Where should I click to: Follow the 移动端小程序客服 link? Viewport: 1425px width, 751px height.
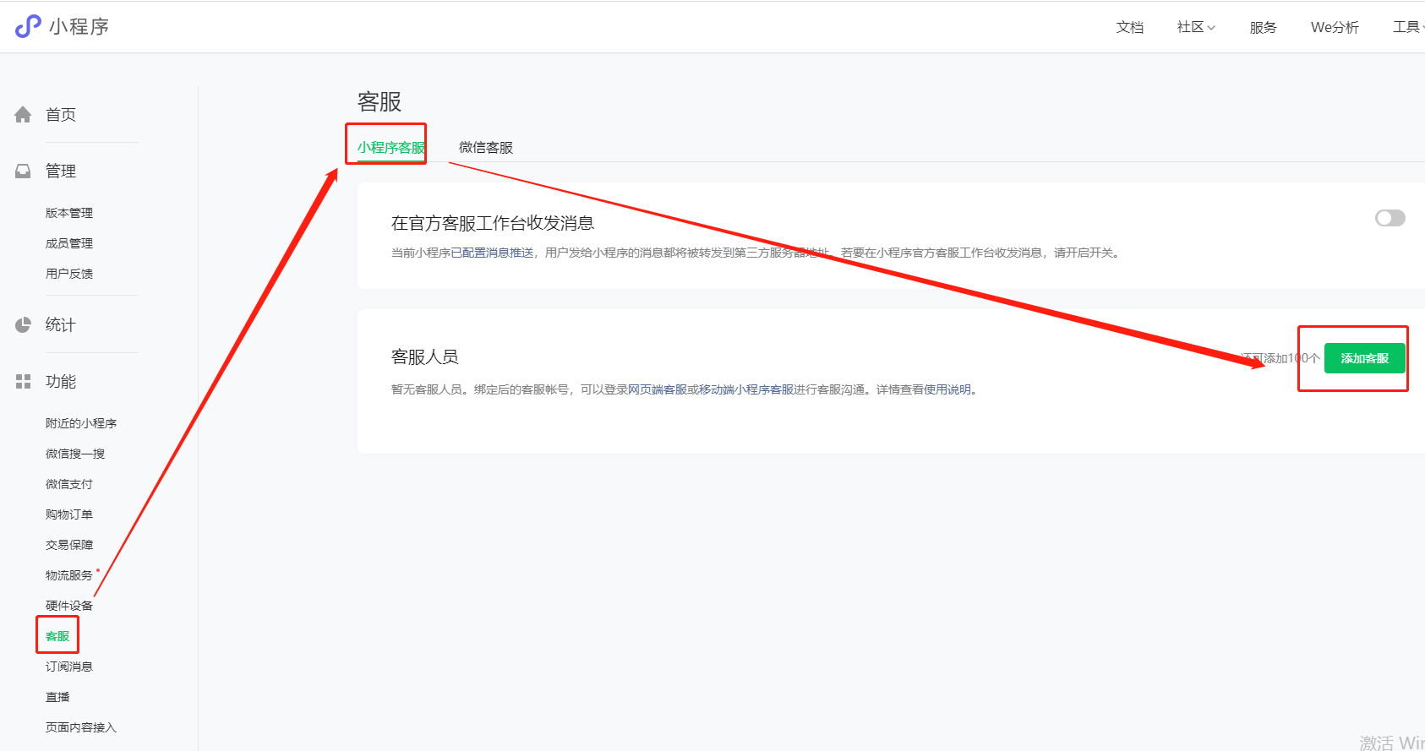pyautogui.click(x=745, y=389)
